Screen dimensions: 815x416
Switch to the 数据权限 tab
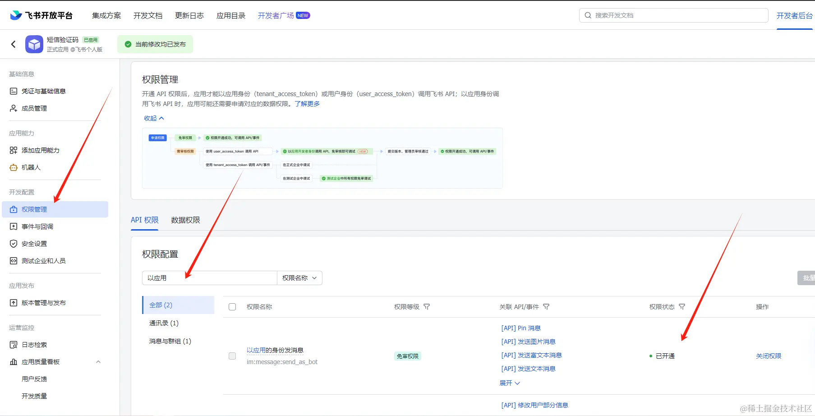[x=185, y=220]
